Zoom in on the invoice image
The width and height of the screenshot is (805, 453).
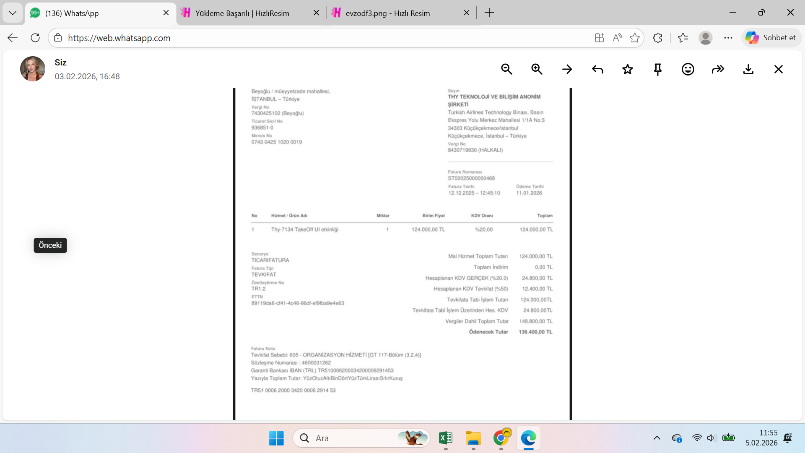[537, 69]
